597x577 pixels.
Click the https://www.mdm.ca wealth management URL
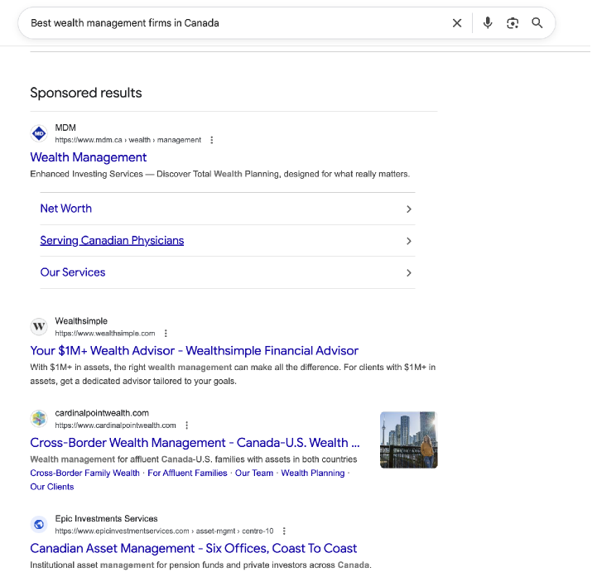128,140
